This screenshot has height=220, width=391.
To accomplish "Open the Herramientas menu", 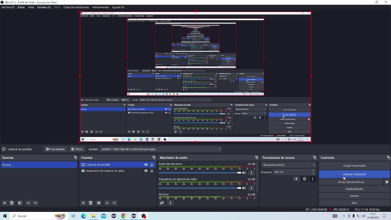I will (100, 7).
